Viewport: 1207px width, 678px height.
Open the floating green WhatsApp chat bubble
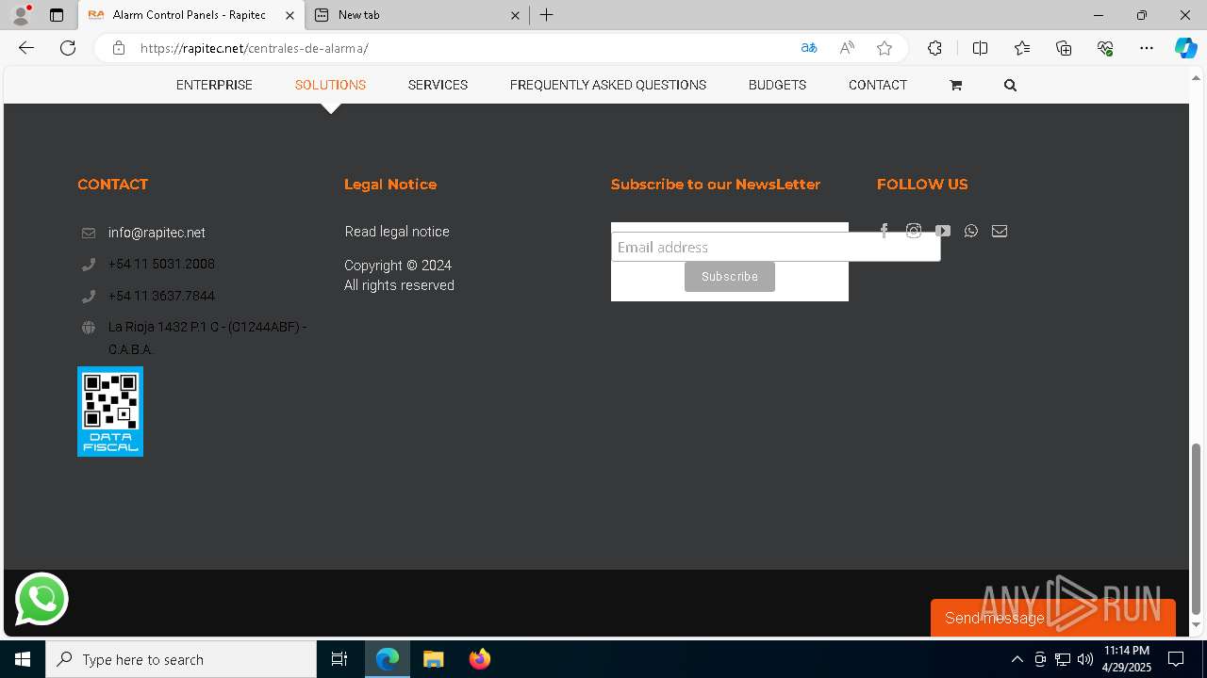pos(41,599)
